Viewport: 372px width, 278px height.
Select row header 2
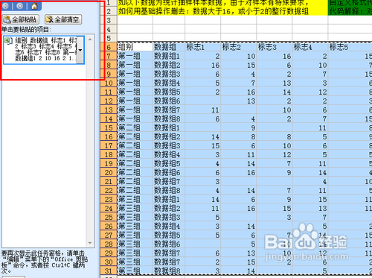click(x=109, y=11)
